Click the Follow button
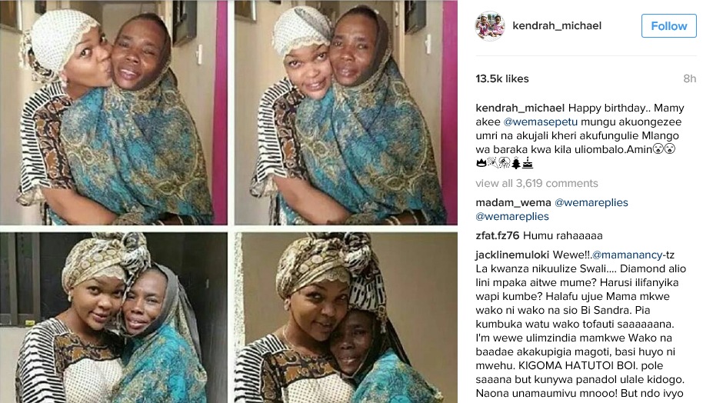 coord(668,26)
